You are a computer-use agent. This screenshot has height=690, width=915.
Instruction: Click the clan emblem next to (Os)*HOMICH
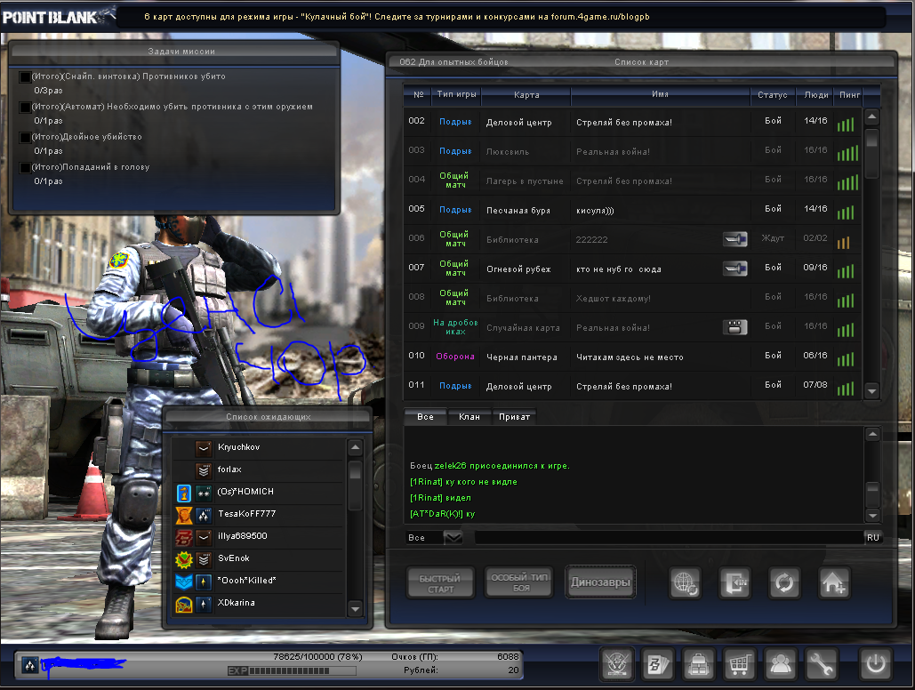click(x=184, y=493)
